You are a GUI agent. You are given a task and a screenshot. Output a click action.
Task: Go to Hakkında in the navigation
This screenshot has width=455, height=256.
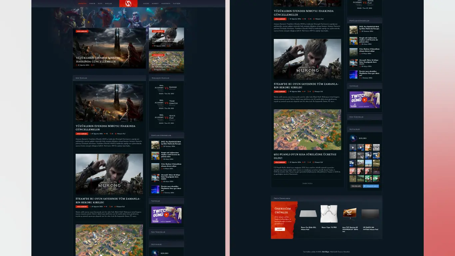coord(166,3)
